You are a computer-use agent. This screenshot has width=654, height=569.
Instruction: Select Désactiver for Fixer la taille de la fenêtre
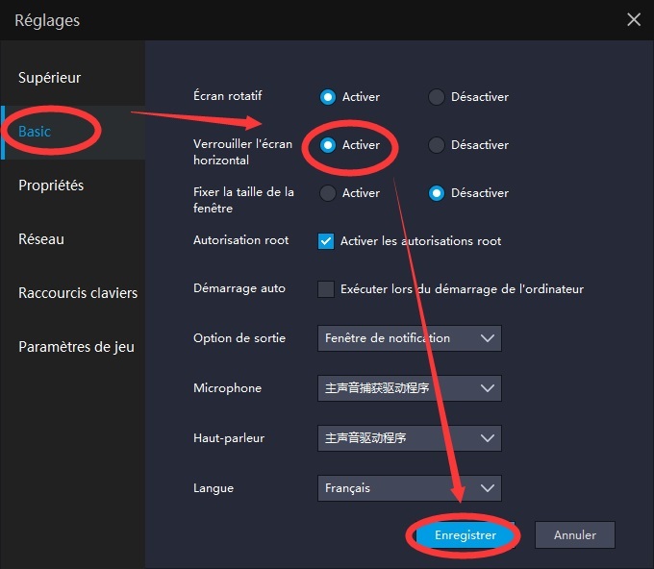coord(437,193)
